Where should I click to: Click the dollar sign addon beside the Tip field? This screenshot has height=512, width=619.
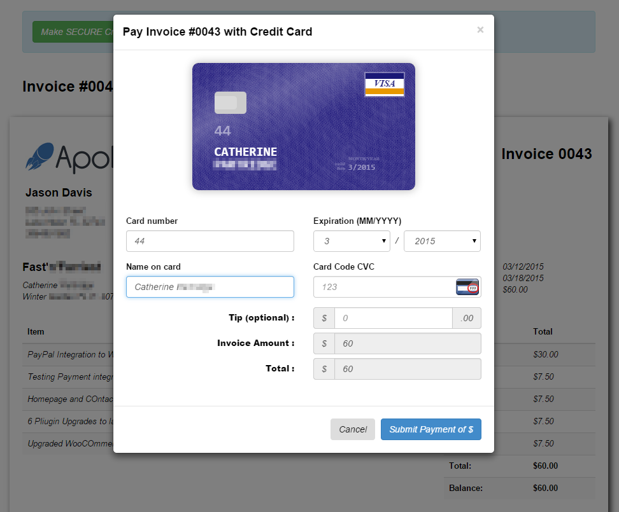click(x=324, y=318)
